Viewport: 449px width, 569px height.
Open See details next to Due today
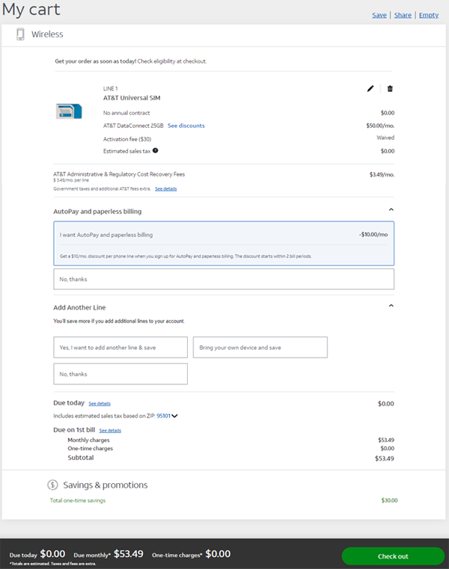coord(100,403)
